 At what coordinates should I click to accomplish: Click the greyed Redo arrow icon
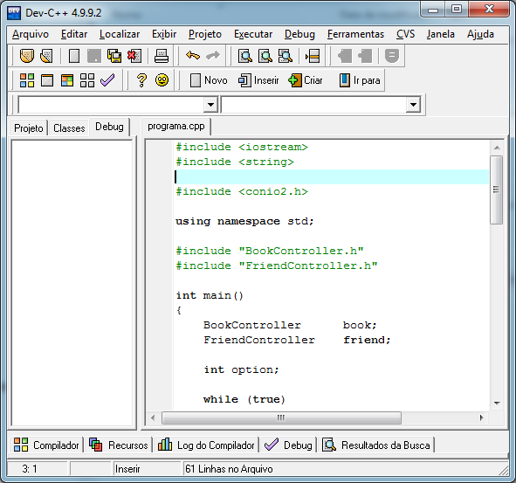tap(213, 55)
